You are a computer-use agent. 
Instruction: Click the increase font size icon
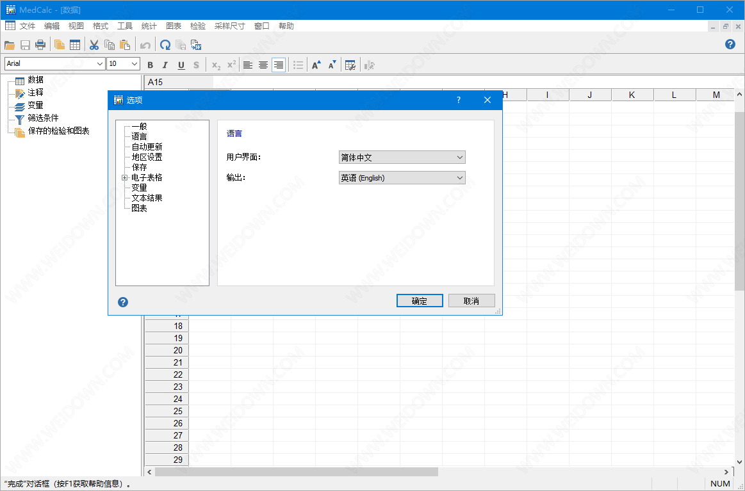[316, 65]
